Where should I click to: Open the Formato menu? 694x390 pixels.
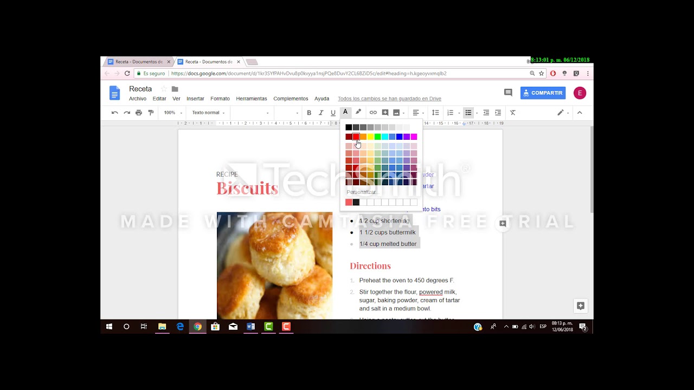(x=220, y=99)
